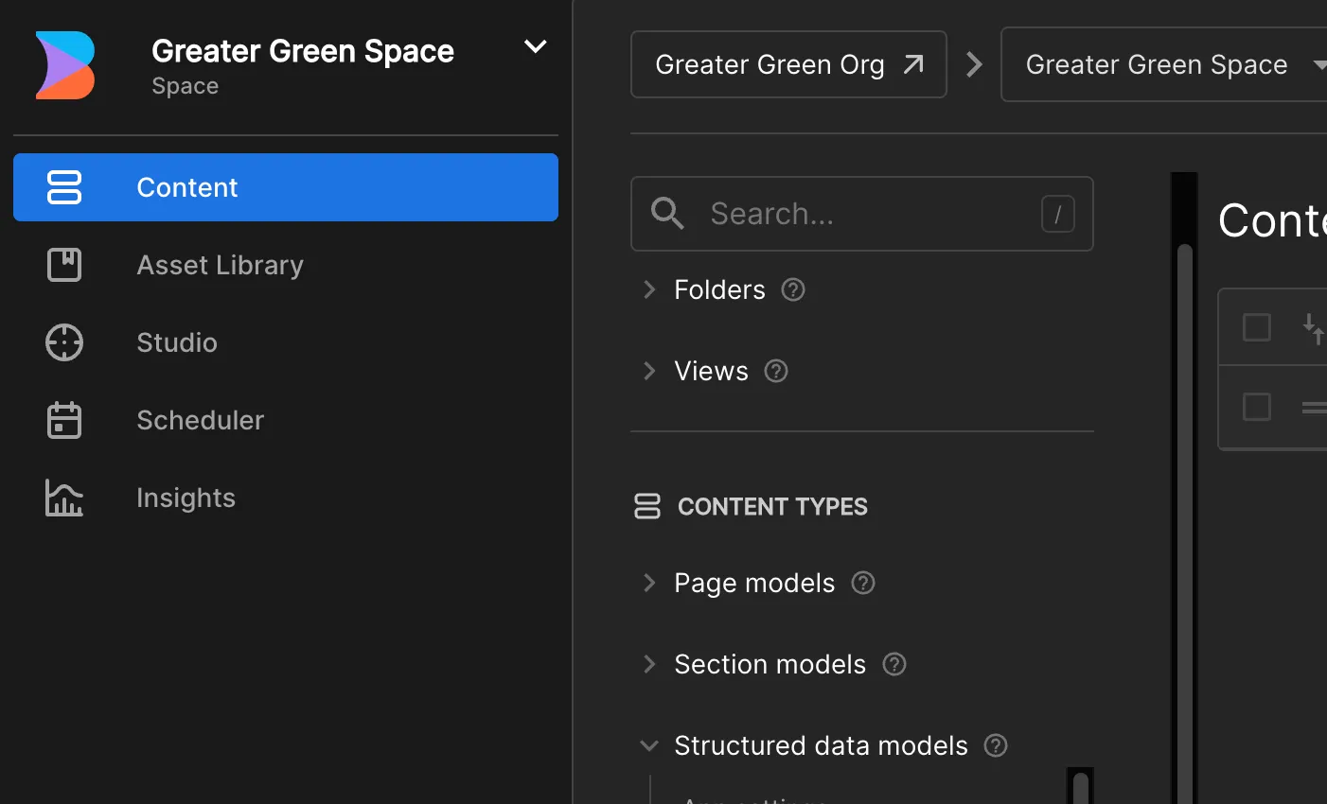The height and width of the screenshot is (804, 1327).
Task: Check the first content row checkbox
Action: click(1257, 407)
